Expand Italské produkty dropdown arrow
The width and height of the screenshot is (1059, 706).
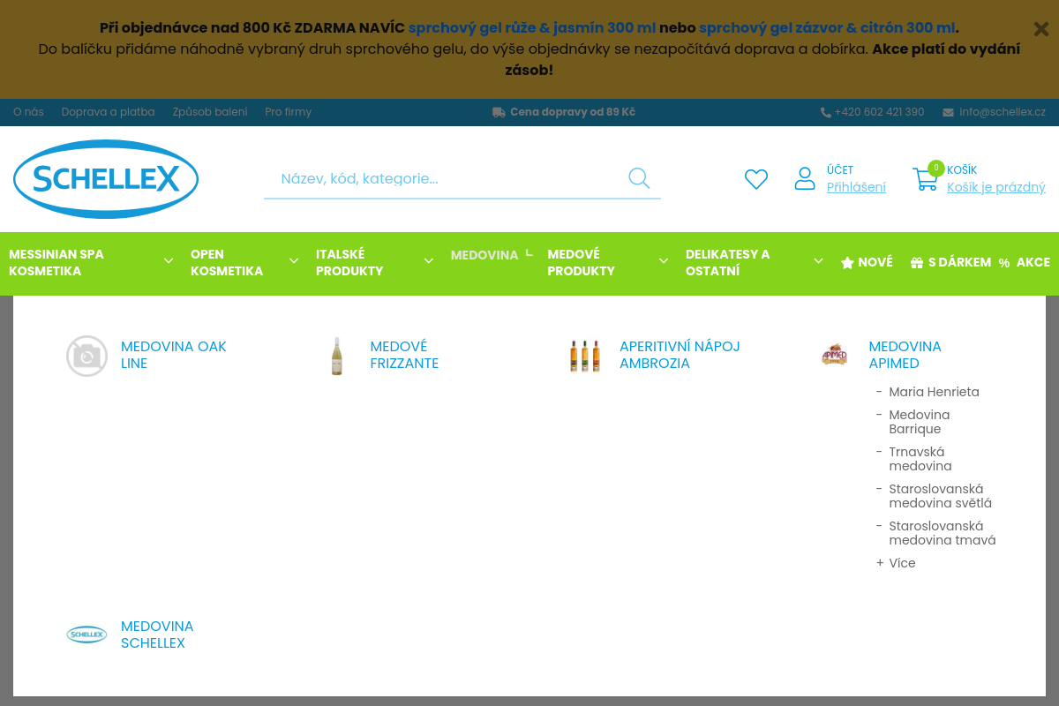[x=429, y=261]
